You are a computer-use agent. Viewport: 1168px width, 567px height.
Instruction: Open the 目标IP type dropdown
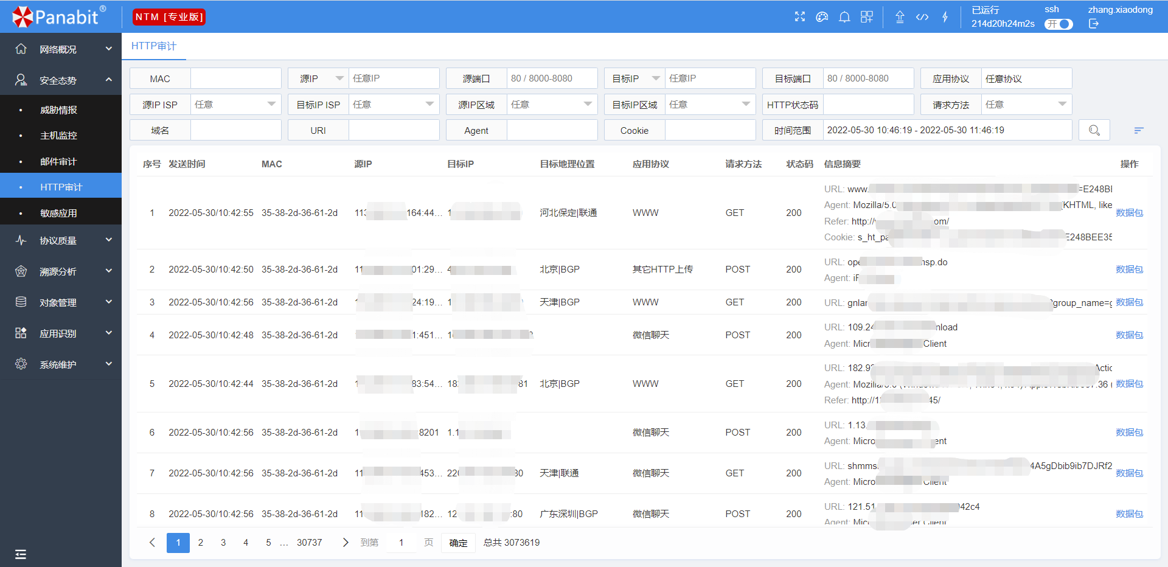click(634, 78)
